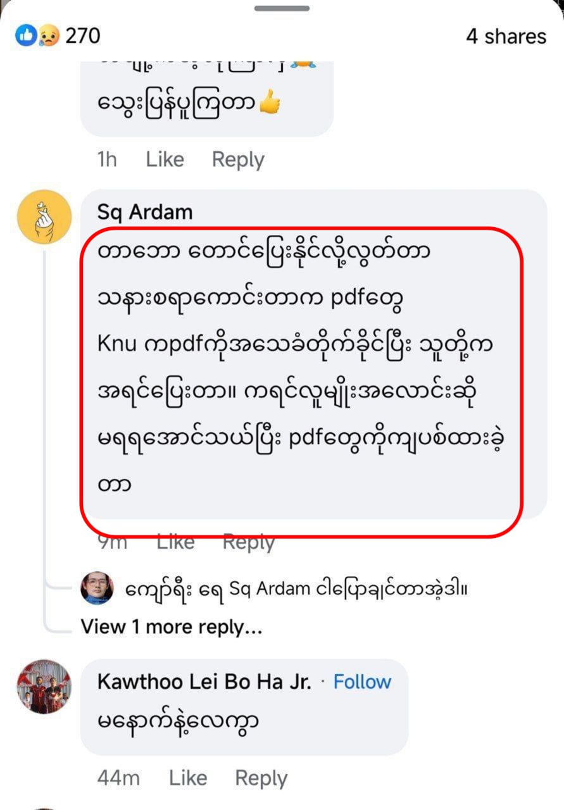Click the Kawthoo Lei Bo Ha Jr. name
Viewport: 564px width, 810px height.
204,682
